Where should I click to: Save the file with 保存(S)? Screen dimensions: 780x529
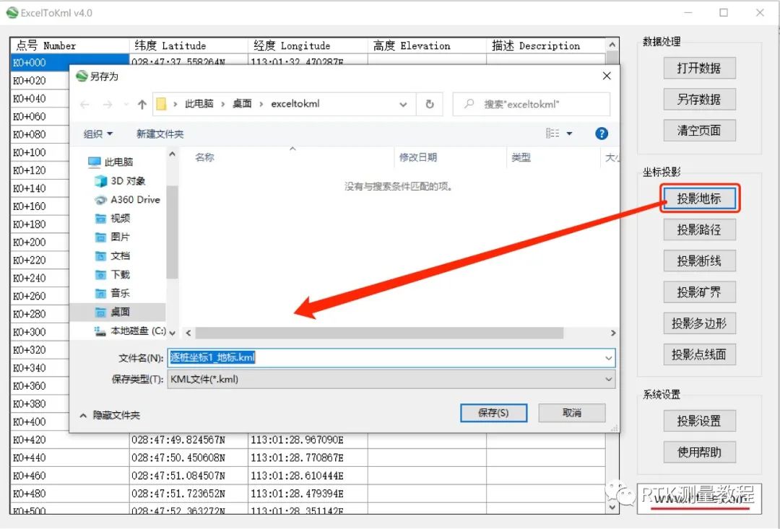point(493,413)
